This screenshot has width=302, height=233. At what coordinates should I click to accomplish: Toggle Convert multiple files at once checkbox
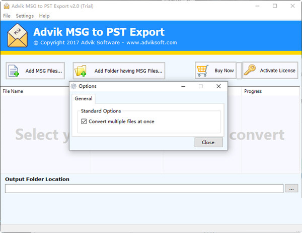click(84, 122)
